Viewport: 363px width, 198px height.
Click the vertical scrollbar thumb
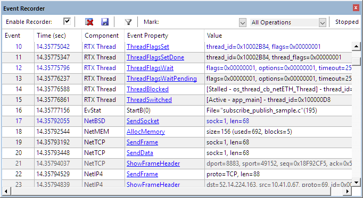pyautogui.click(x=356, y=61)
